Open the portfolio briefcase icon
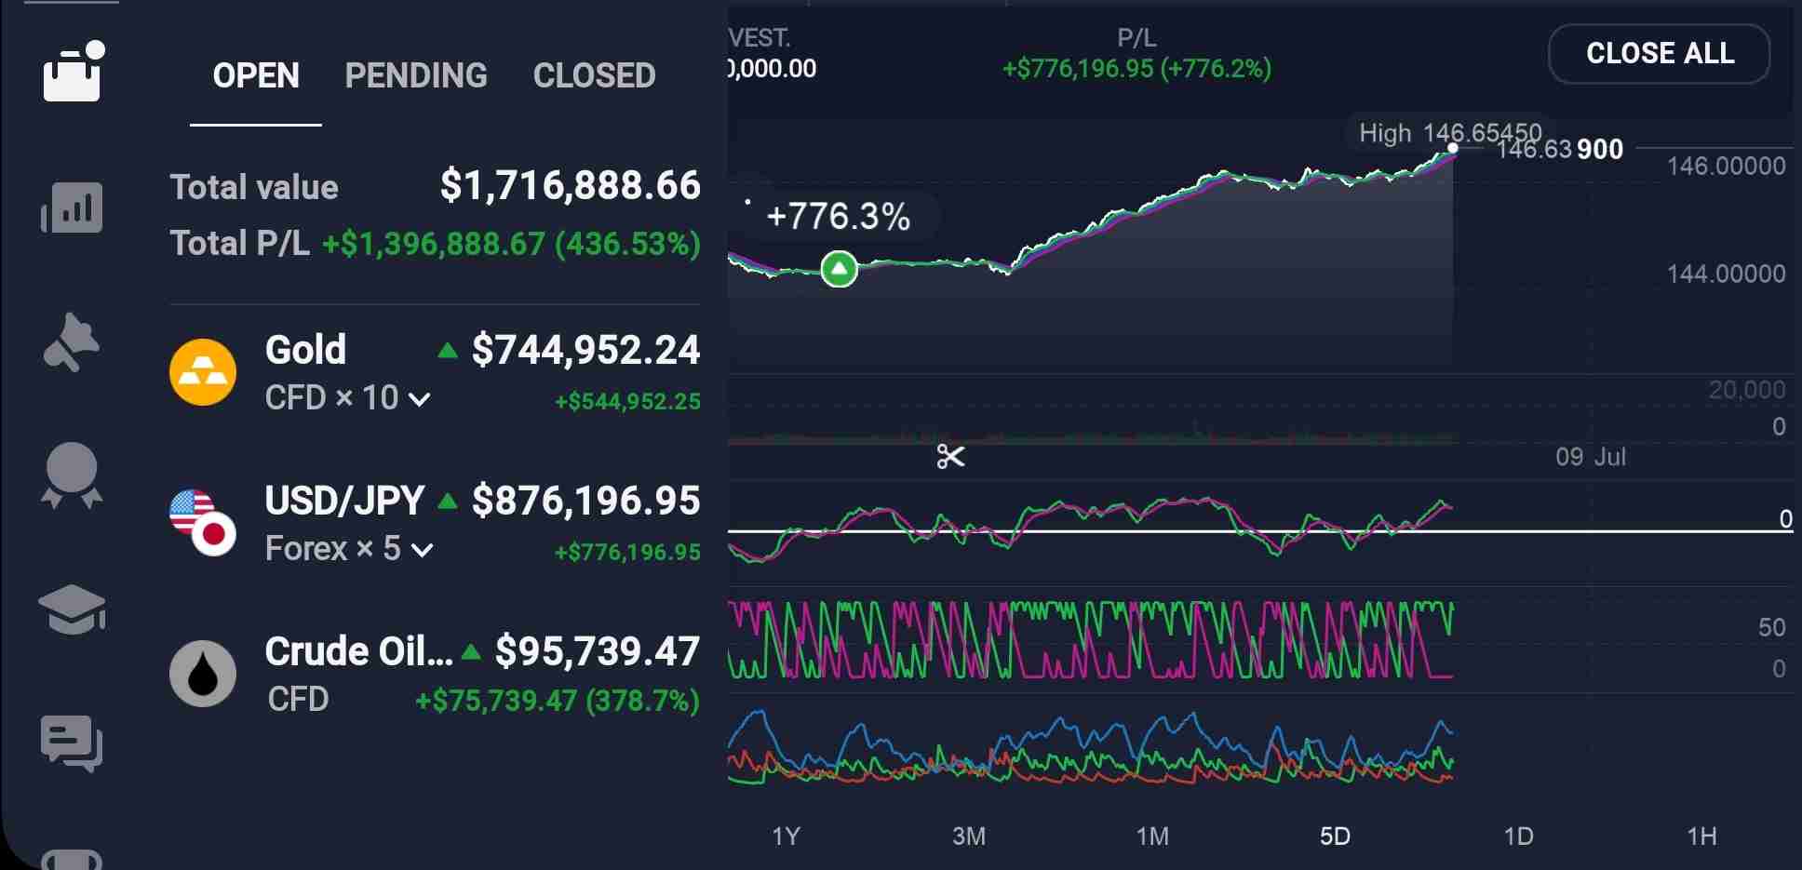The image size is (1802, 870). pos(72,74)
